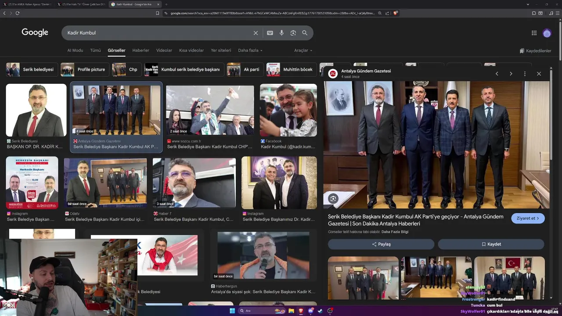The height and width of the screenshot is (316, 562).
Task: Open Kaydedilenler saved items
Action: 536,51
